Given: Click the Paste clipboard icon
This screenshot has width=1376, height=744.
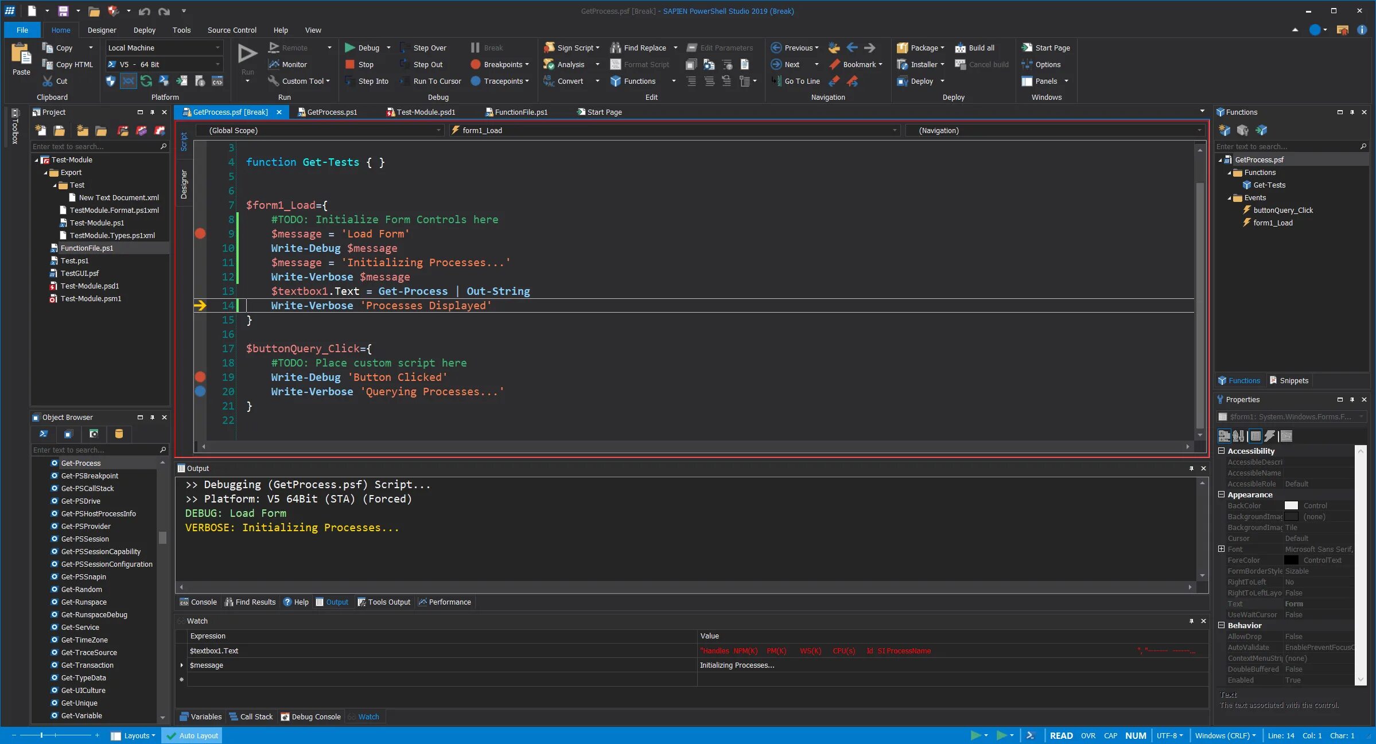Looking at the screenshot, I should [21, 54].
